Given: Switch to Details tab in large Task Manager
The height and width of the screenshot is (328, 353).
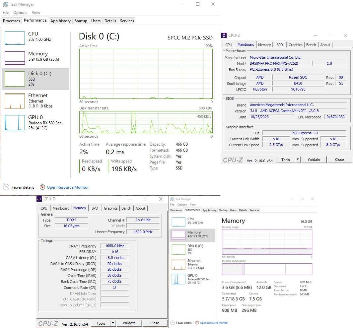Looking at the screenshot, I should tap(110, 21).
